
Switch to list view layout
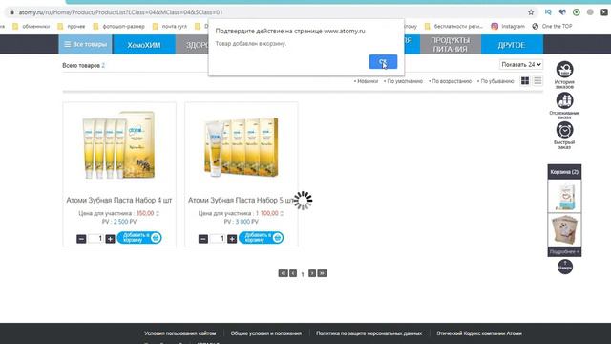pos(537,80)
